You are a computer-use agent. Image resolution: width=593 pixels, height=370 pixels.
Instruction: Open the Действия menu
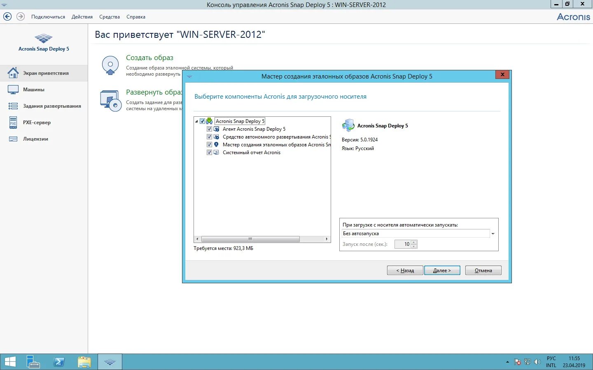[82, 17]
